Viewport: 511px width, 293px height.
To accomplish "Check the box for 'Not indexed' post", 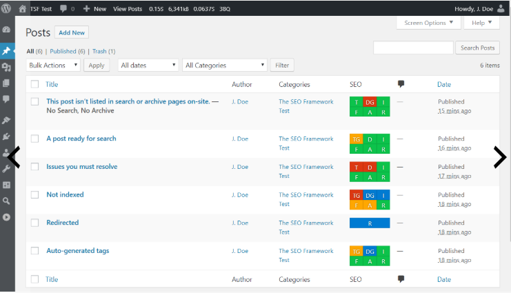I will [34, 195].
